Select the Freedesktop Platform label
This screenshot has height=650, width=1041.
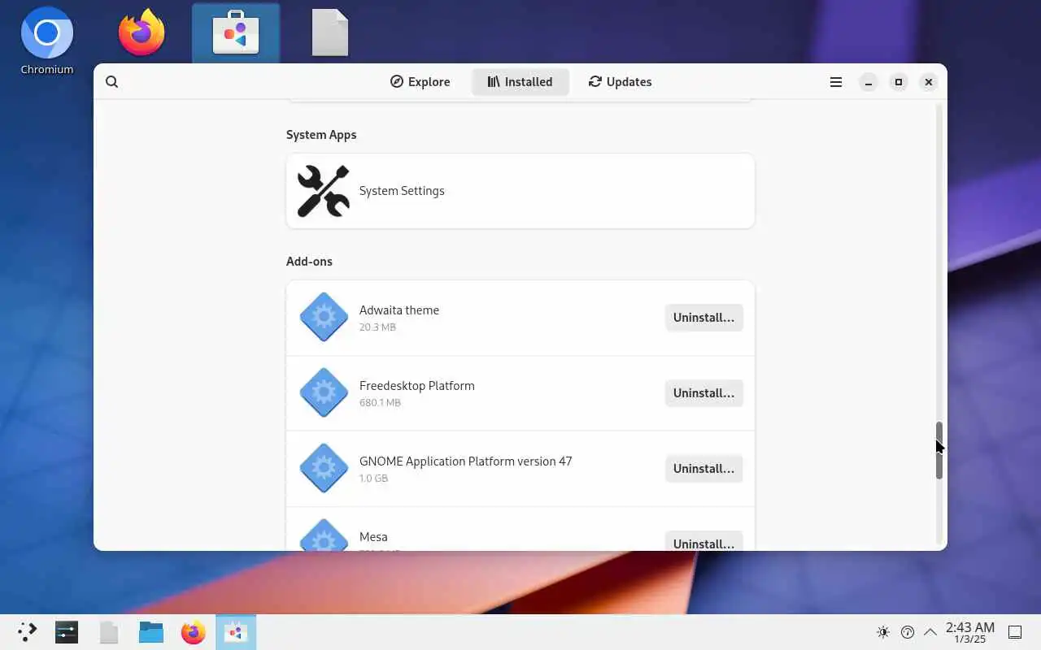coord(417,386)
